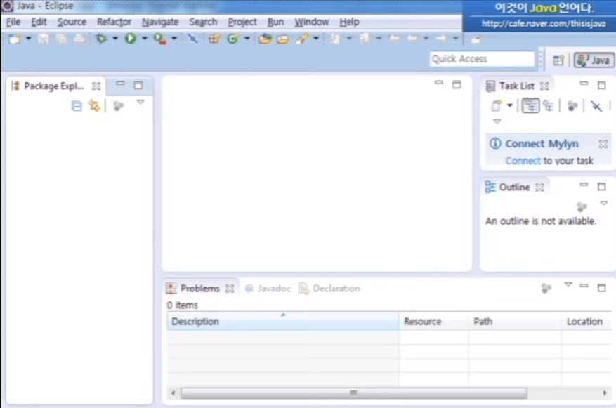Click the Package Explorer focus task icon
Image resolution: width=616 pixels, height=408 pixels.
click(118, 106)
